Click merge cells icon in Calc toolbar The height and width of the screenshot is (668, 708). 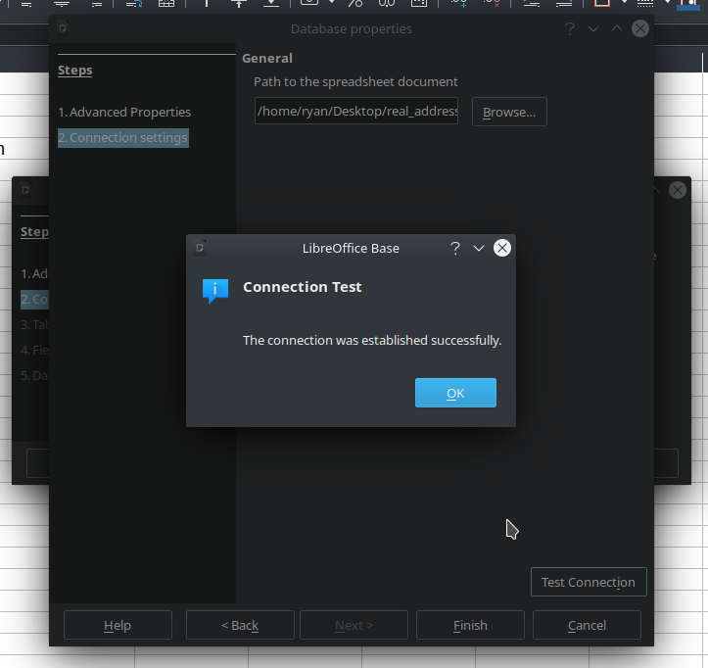(166, 3)
